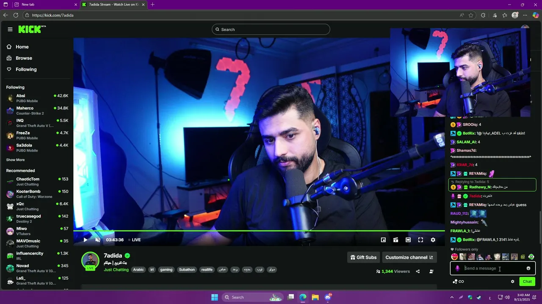Focus the Send a message field

tap(493, 268)
